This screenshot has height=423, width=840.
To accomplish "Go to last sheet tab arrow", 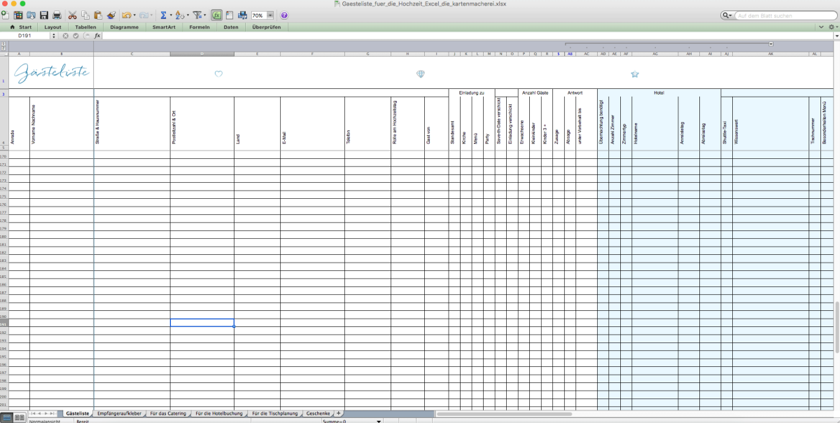I will [54, 414].
